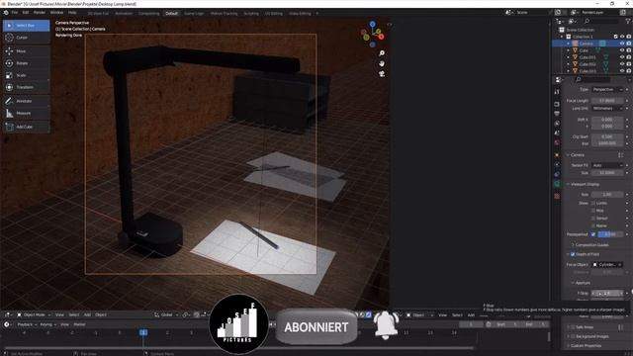This screenshot has height=356, width=633.
Task: Open the File menu
Action: (15, 13)
